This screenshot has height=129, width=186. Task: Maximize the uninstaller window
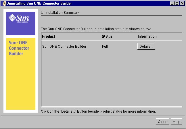(x=177, y=3)
